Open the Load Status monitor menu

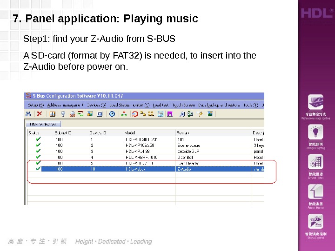pos(129,105)
